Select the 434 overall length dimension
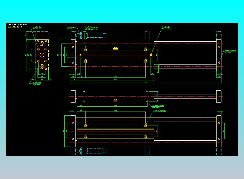244x179 pixels. click(146, 82)
